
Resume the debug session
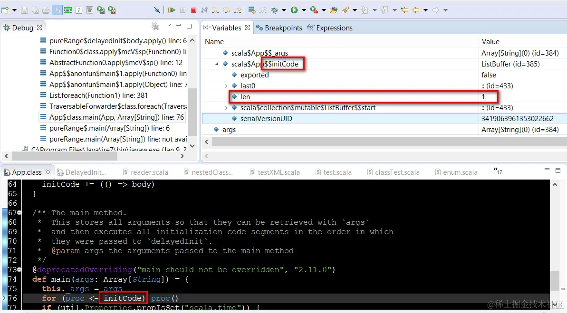point(172,10)
